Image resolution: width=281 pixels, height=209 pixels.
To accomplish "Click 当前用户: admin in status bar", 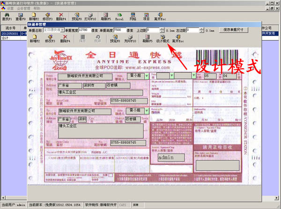I will (14, 205).
